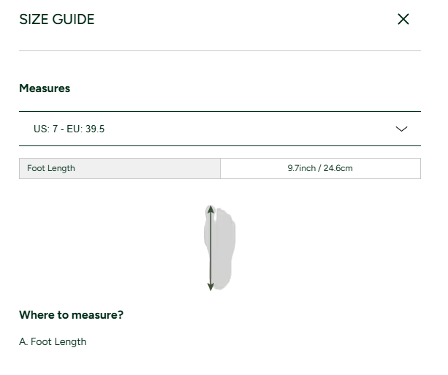Select the 9.7inch measurement text
This screenshot has height=375, width=448.
click(x=301, y=168)
